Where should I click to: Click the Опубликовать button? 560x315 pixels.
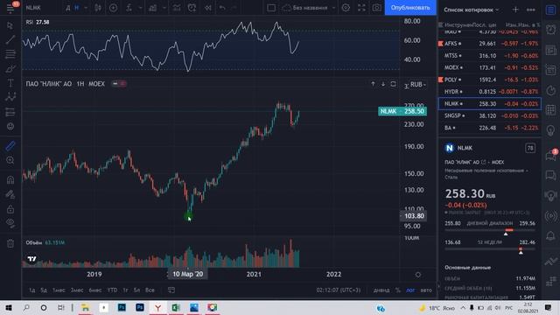pos(410,8)
